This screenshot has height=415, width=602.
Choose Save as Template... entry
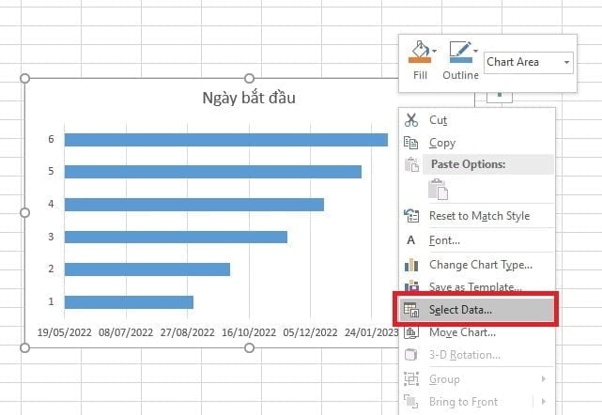click(475, 286)
